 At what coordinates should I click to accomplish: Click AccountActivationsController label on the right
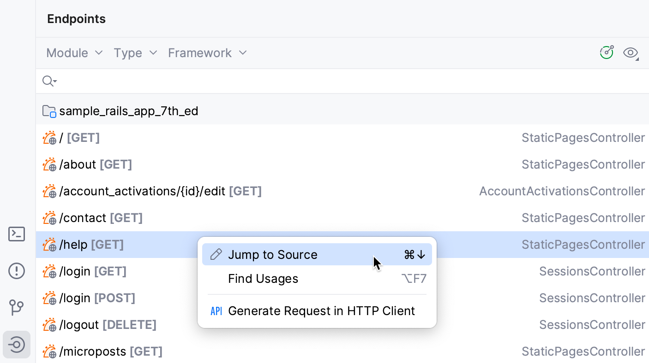(562, 191)
